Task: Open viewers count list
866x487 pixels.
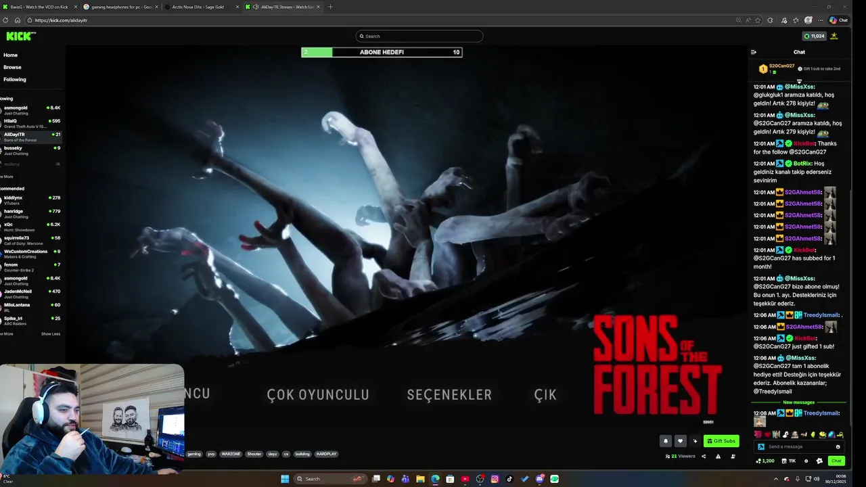Action: click(x=681, y=457)
